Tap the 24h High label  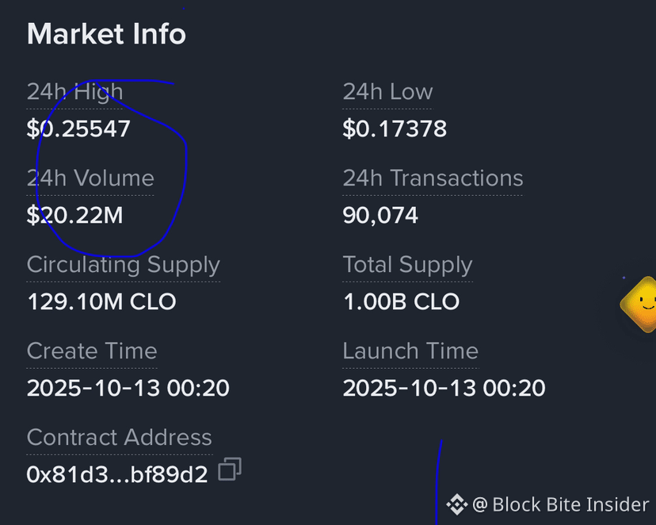coord(75,92)
